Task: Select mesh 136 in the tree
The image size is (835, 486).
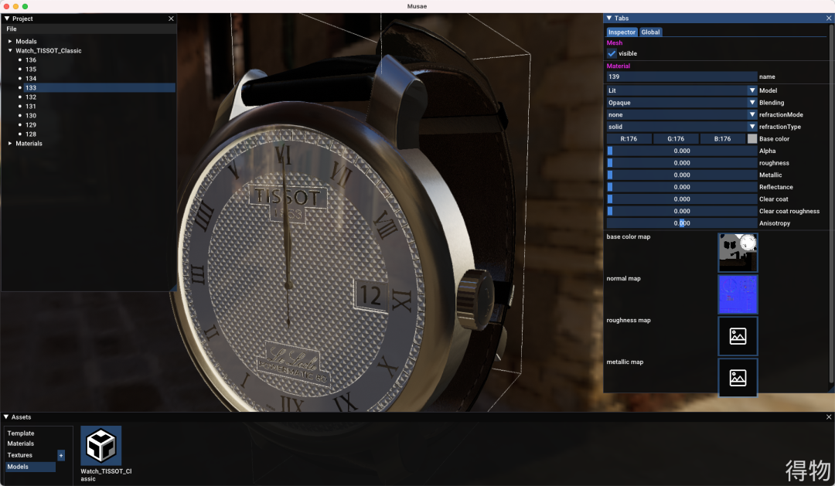Action: [31, 60]
